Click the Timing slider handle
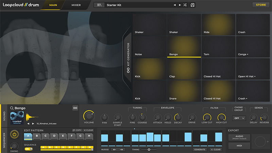 [149, 150]
